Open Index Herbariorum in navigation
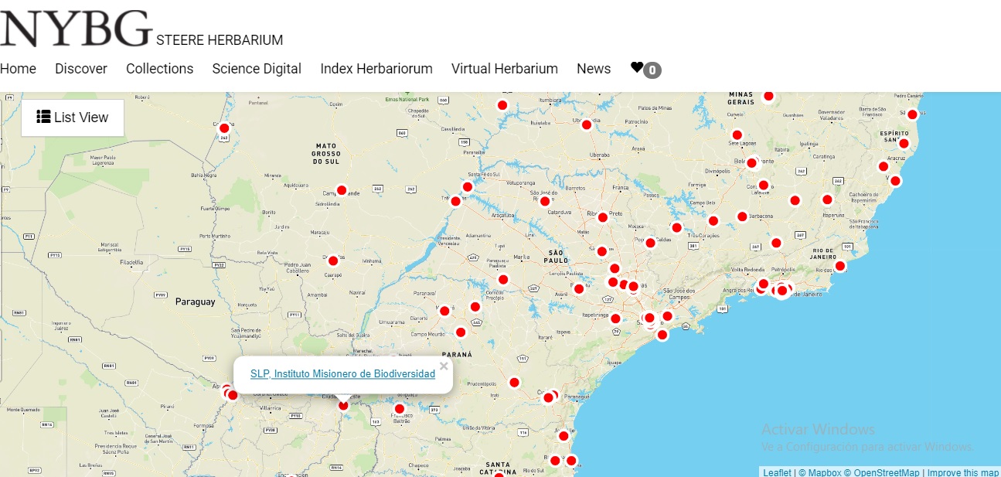 (x=376, y=69)
